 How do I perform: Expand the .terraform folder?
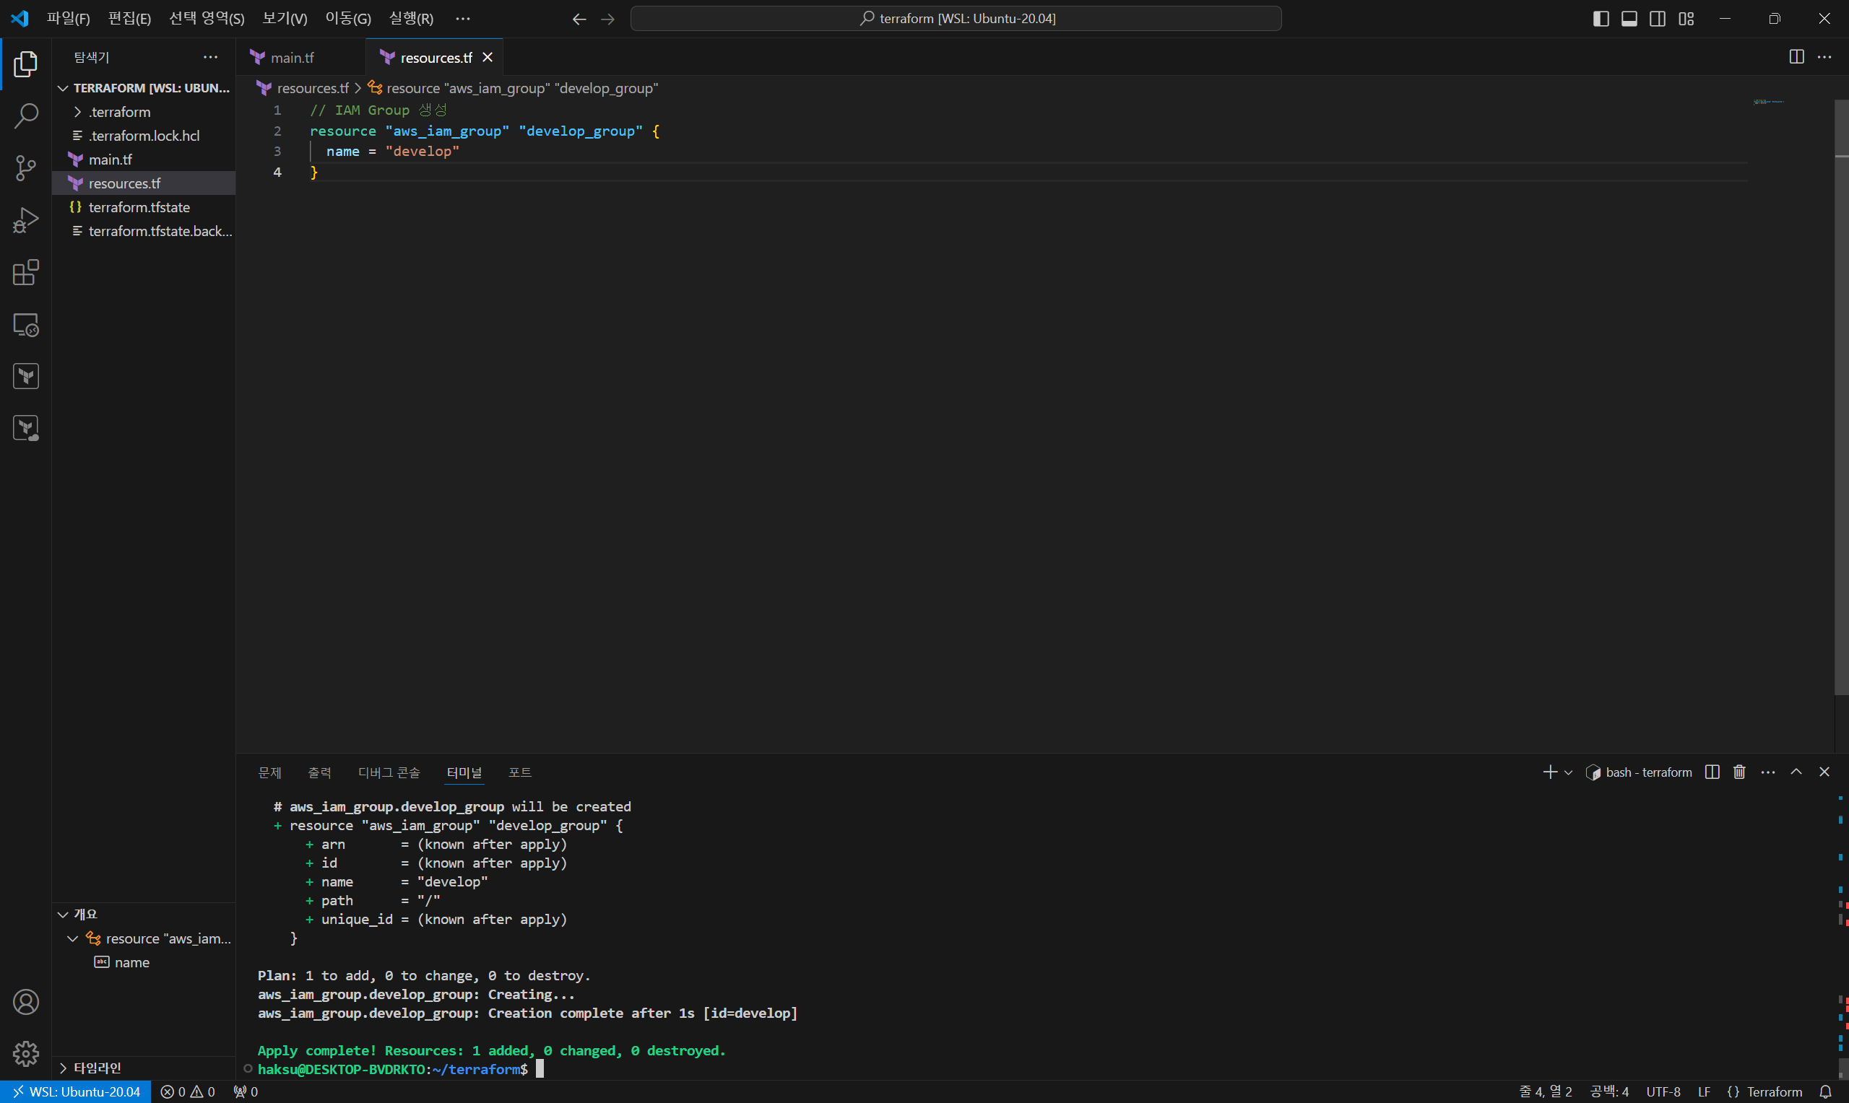click(119, 112)
